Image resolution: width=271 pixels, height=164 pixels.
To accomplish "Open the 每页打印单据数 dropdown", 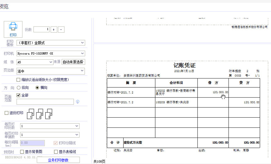I will 50,135.
